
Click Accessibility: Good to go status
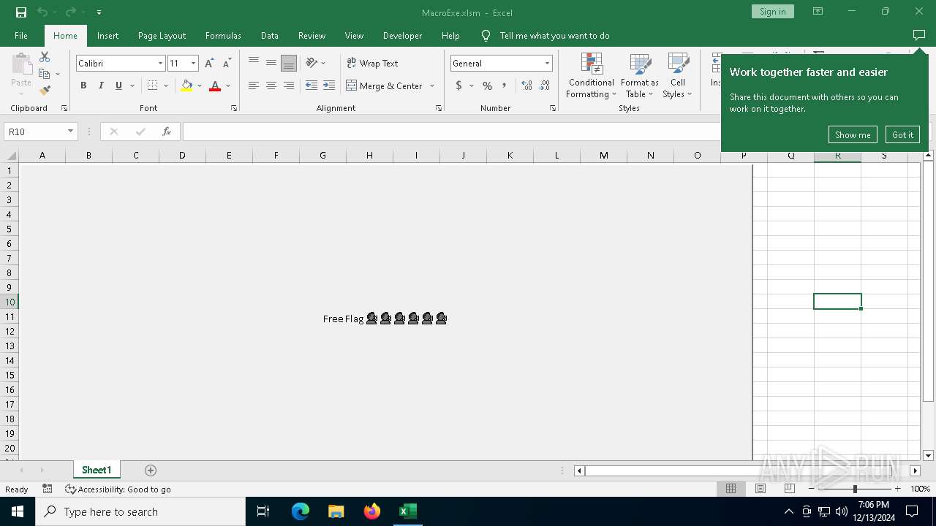(118, 489)
